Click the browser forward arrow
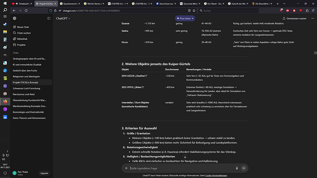Viewport: 317px width, 178px height. click(x=20, y=11)
